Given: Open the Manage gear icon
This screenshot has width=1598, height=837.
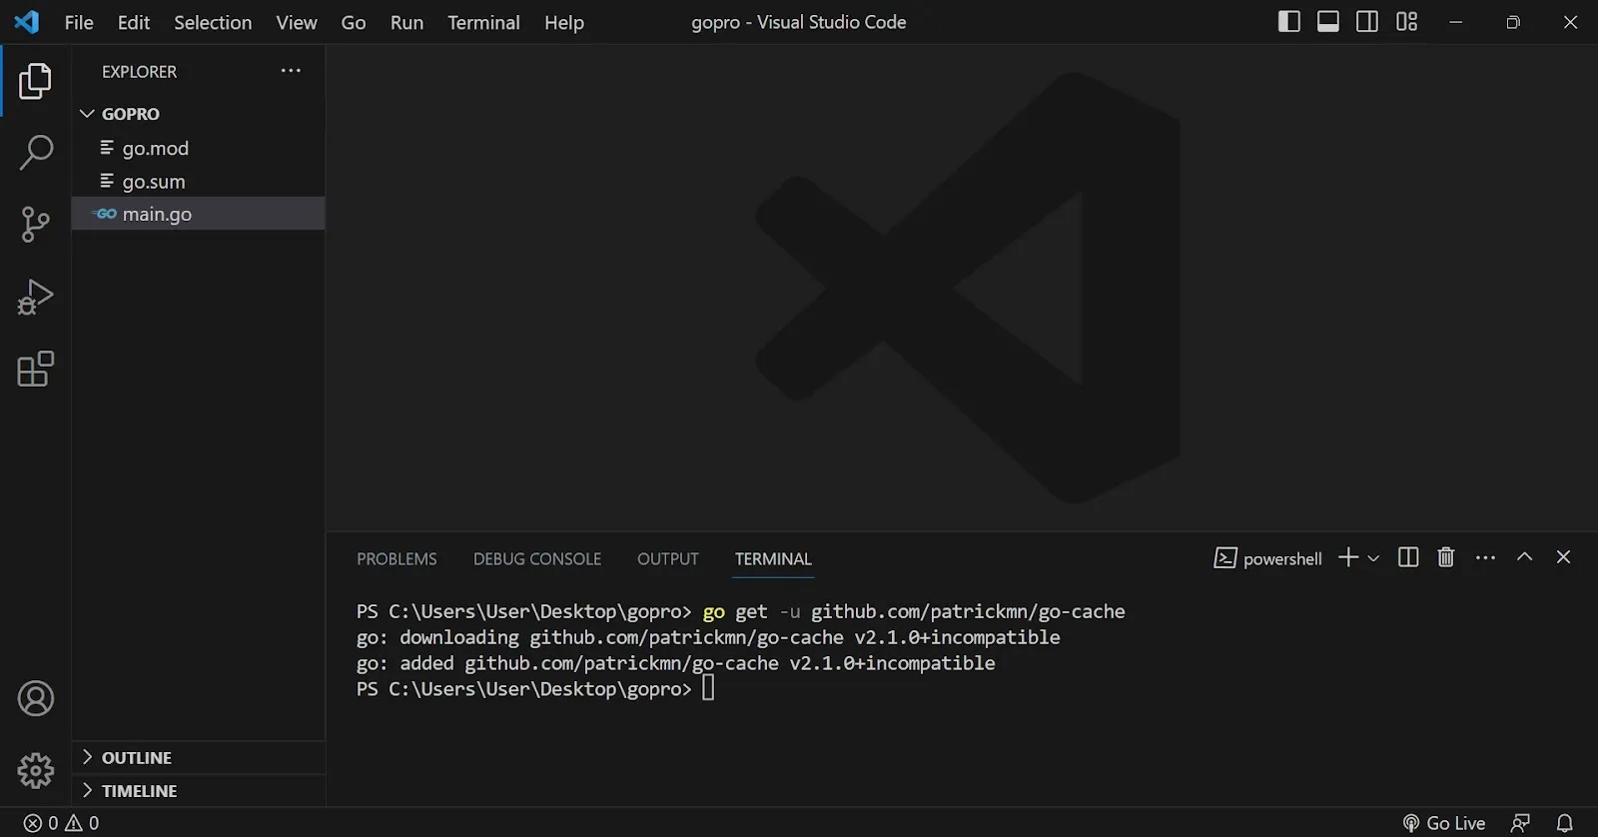Looking at the screenshot, I should [36, 770].
